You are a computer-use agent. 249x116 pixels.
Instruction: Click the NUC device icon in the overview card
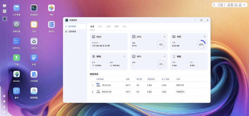(x=94, y=37)
